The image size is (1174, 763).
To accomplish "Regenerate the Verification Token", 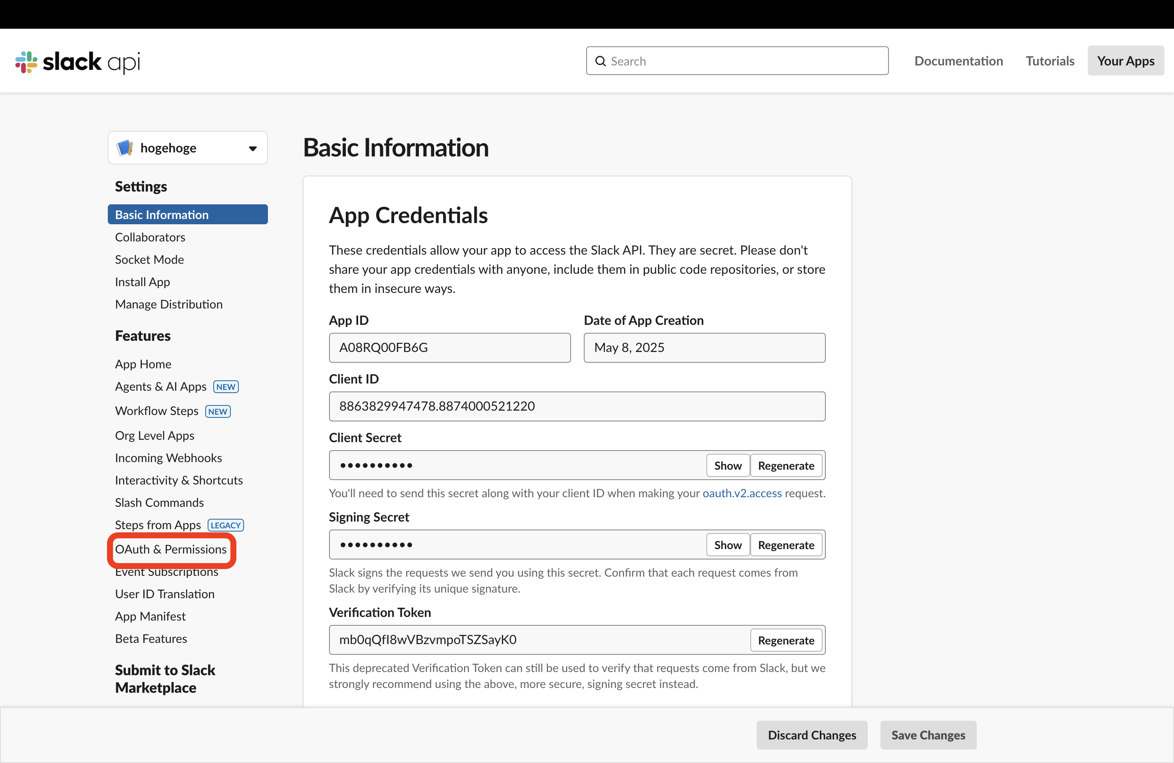I will click(786, 640).
